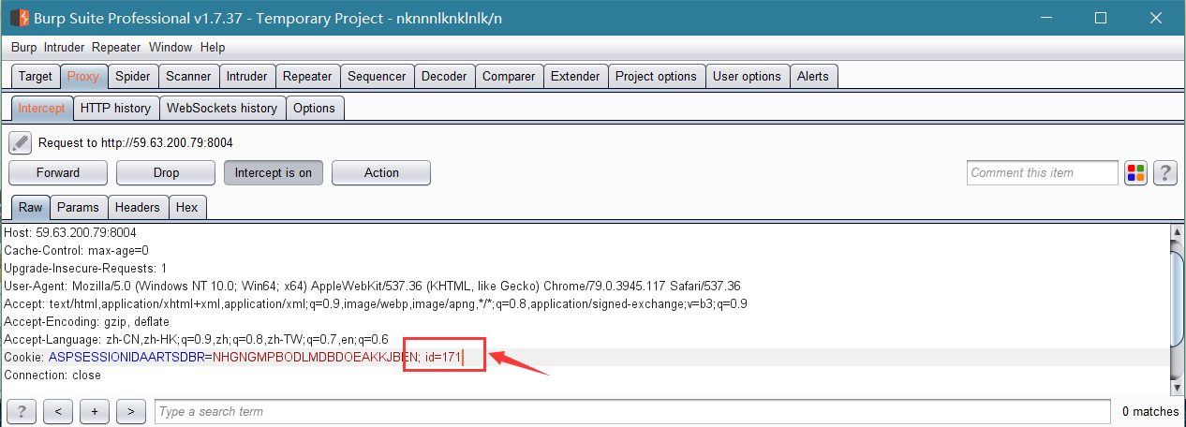Viewport: 1186px width, 427px height.
Task: Click the plus button beside search
Action: coord(95,411)
